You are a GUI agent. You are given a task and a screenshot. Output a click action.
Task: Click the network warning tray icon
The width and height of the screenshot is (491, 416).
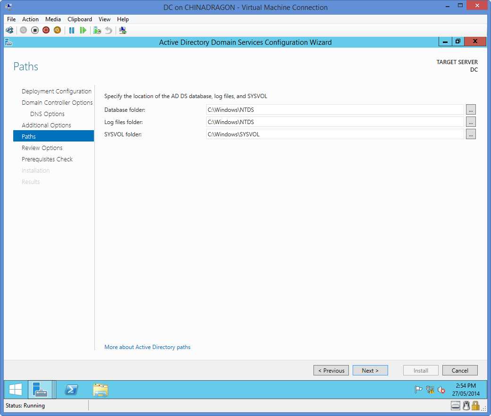click(x=430, y=390)
